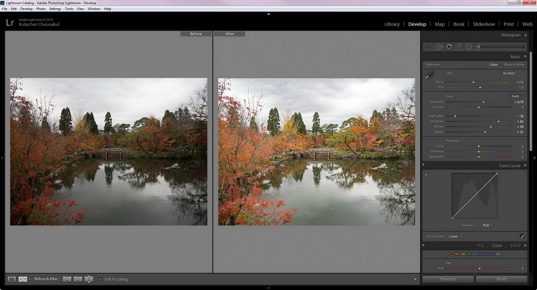Click the Temp slider track
537x290 pixels.
pyautogui.click(x=478, y=82)
